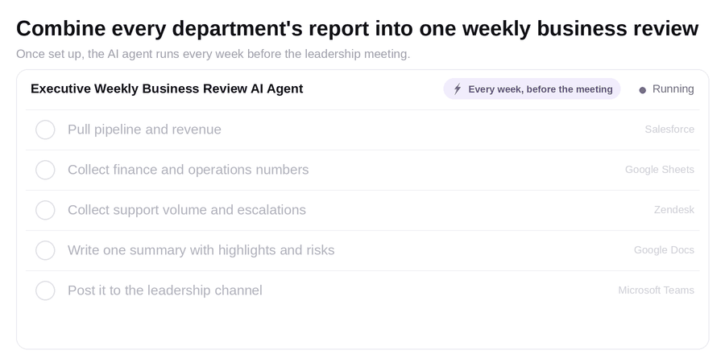Select 'Collect finance and operations numbers' step text
725x354 pixels.
click(188, 170)
